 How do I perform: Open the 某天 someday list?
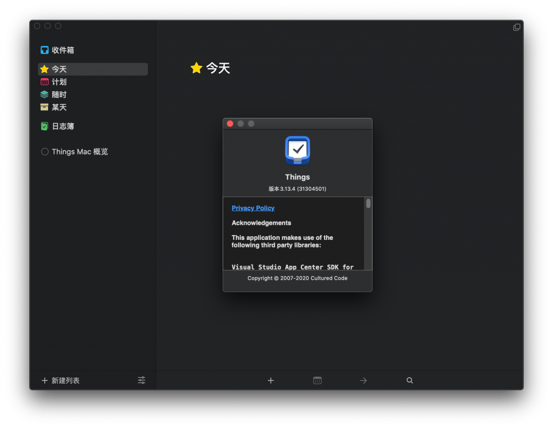[x=92, y=107]
